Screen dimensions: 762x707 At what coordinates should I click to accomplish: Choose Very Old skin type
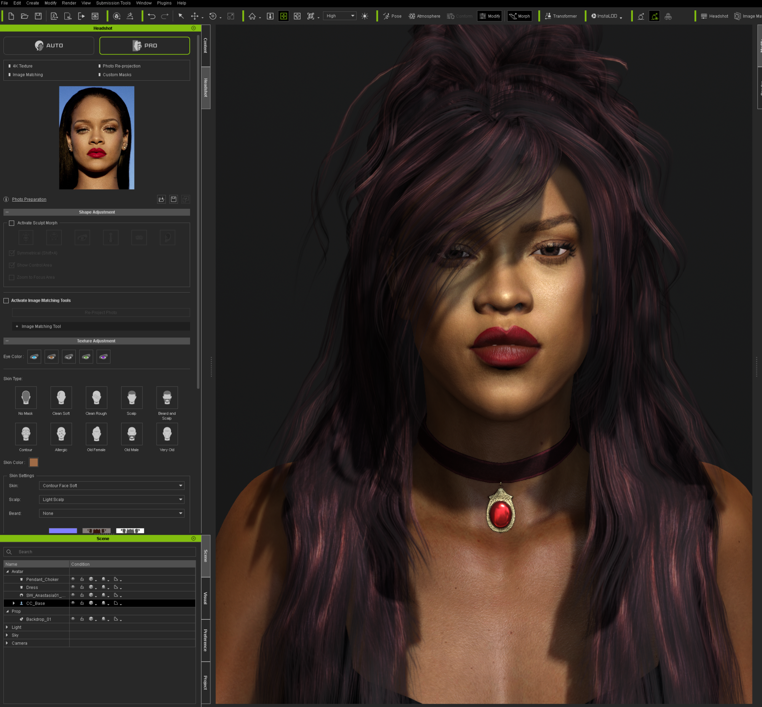(167, 434)
